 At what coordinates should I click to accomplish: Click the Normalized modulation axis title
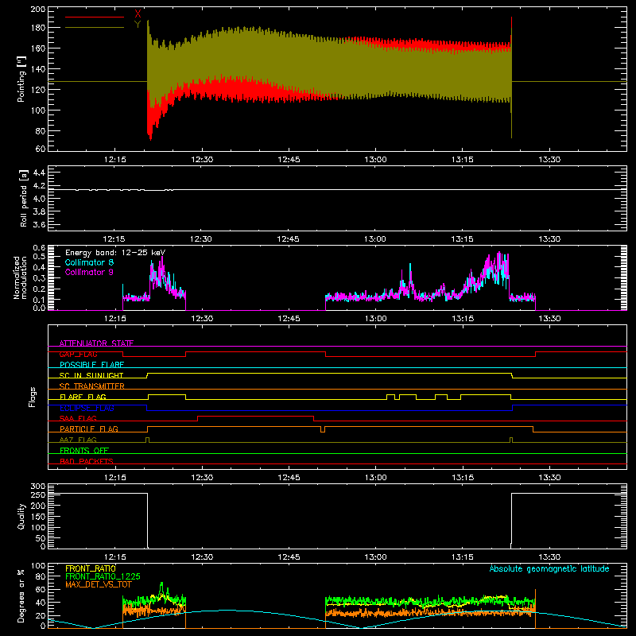tap(20, 277)
